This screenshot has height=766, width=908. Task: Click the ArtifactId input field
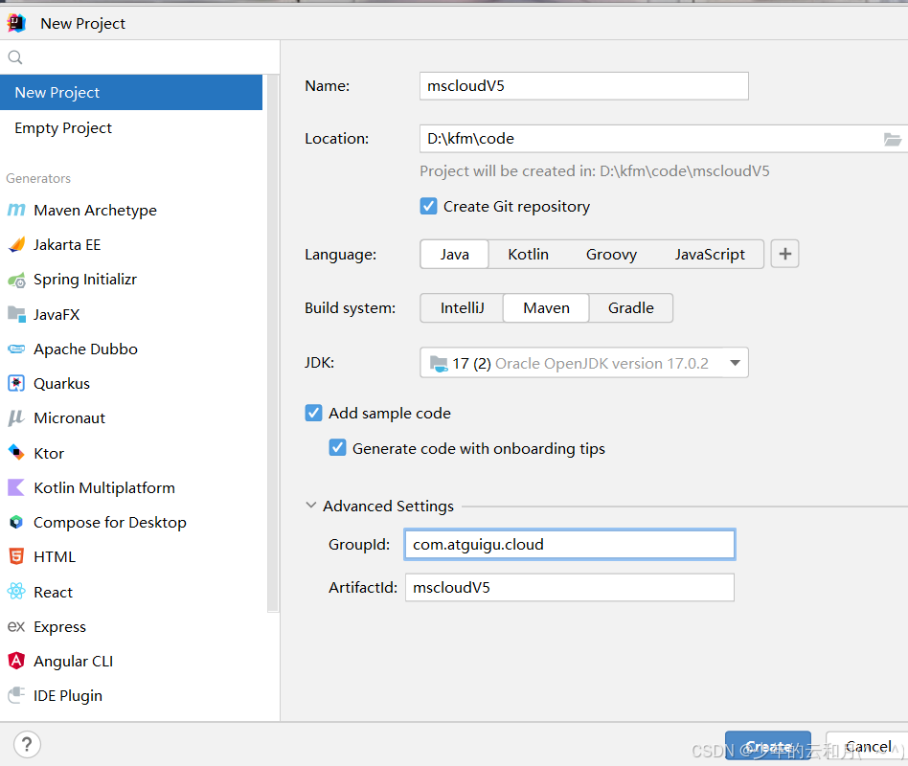pos(570,588)
